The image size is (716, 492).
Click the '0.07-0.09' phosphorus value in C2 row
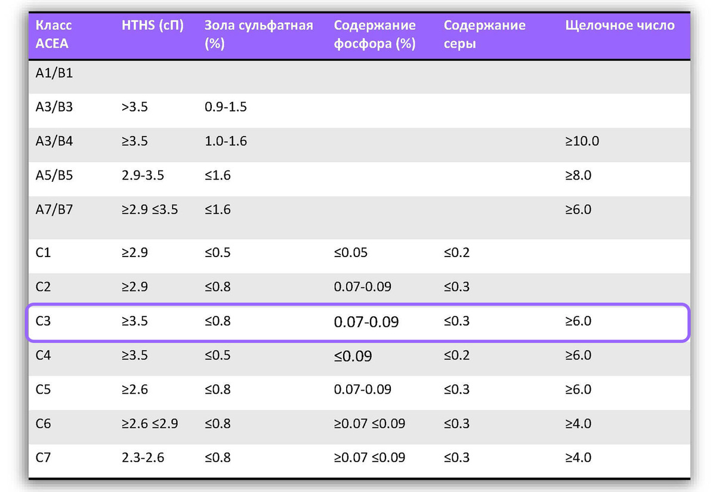tap(363, 286)
